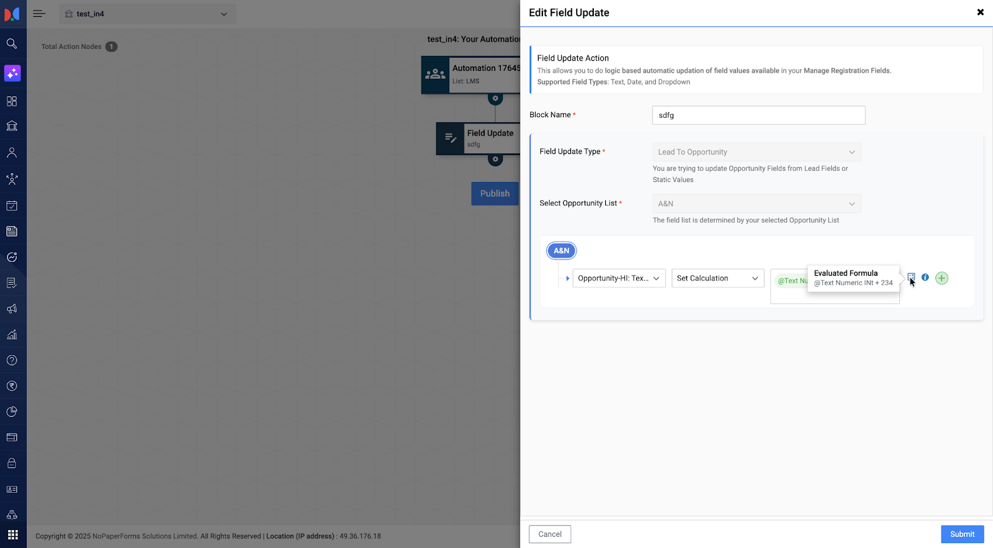
Task: Expand the test_in4 institute selector
Action: [147, 14]
